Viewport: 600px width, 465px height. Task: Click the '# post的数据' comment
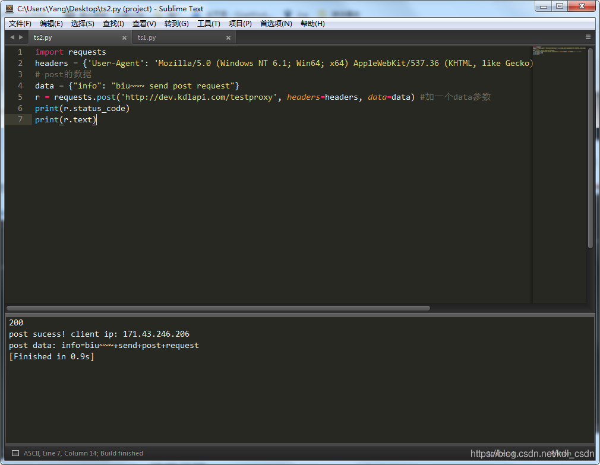[x=63, y=74]
